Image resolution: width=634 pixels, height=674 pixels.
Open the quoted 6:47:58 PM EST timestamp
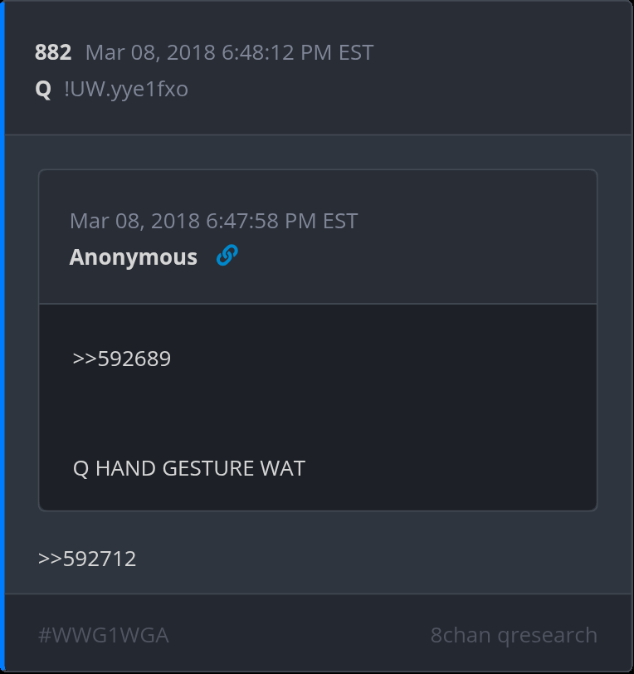point(213,221)
